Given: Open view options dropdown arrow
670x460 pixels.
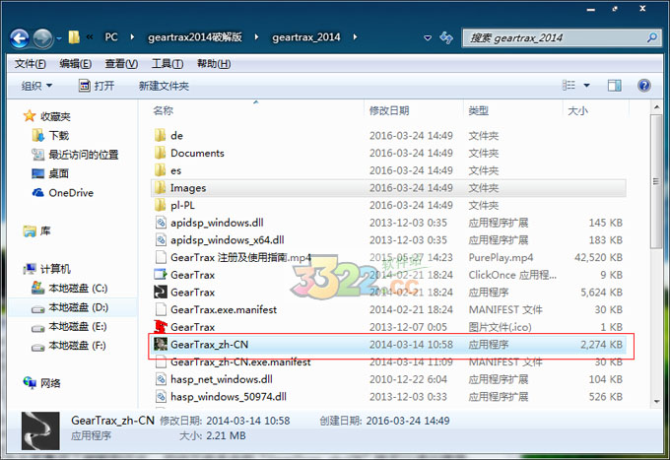Looking at the screenshot, I should pyautogui.click(x=586, y=86).
